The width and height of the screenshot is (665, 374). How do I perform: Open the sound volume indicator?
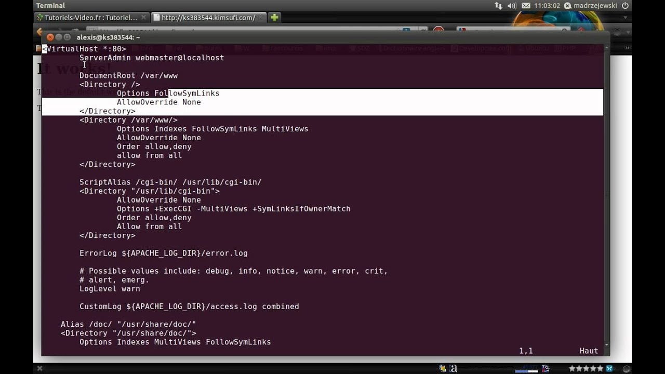512,6
